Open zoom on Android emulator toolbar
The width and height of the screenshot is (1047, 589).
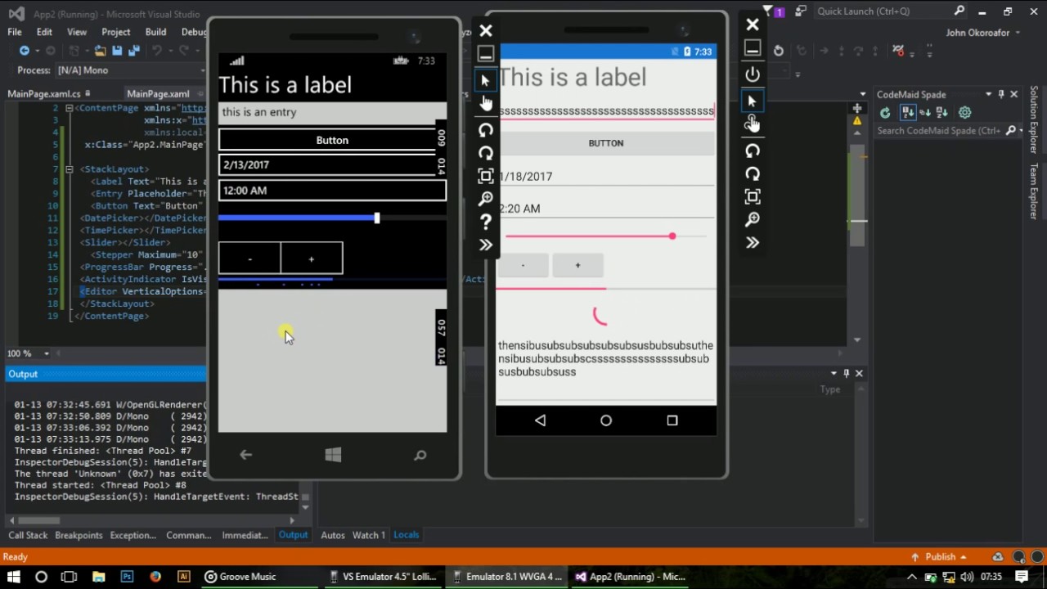click(x=753, y=219)
